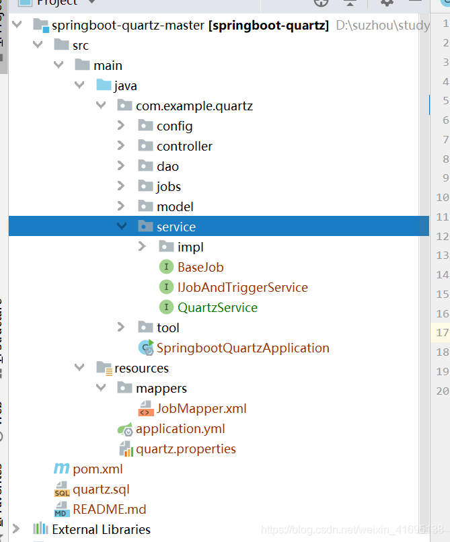Collapse the springboot-quartz-master project root
This screenshot has height=542, width=450.
pyautogui.click(x=17, y=24)
